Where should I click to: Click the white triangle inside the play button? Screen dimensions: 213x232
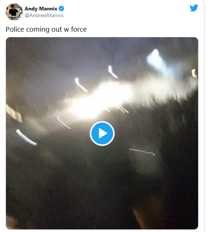103,133
